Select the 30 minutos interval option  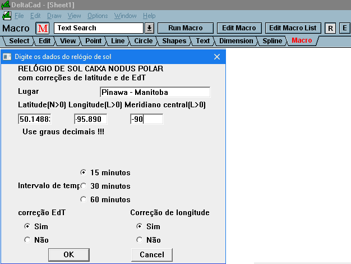[84, 186]
